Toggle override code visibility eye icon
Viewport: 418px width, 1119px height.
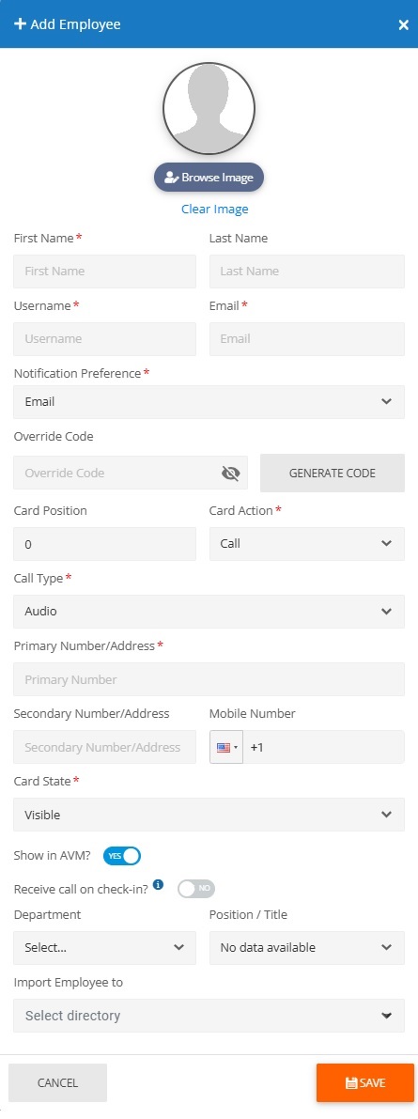pos(230,474)
